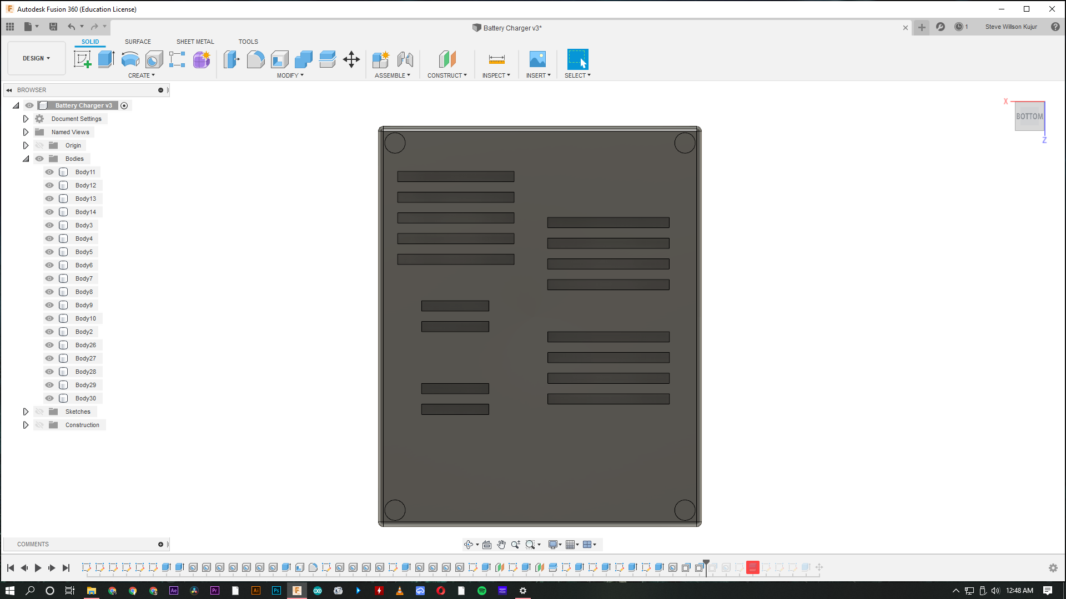Select the Revolve tool
The image size is (1066, 599).
point(130,59)
